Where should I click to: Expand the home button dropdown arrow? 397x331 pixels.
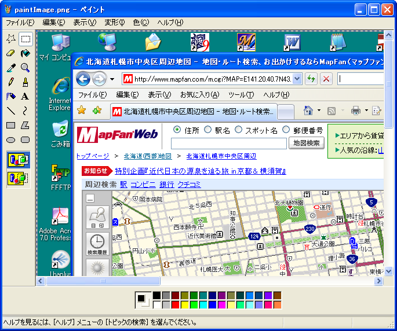319,111
